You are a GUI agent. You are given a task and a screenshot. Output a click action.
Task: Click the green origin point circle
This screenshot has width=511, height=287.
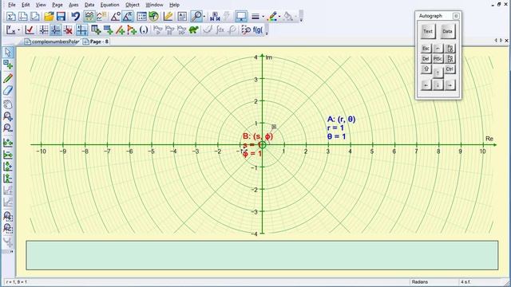263,145
